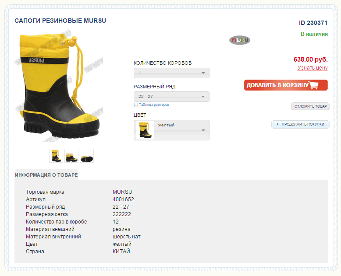
Task: Click the 'Отложить товар' button
Action: [310, 106]
